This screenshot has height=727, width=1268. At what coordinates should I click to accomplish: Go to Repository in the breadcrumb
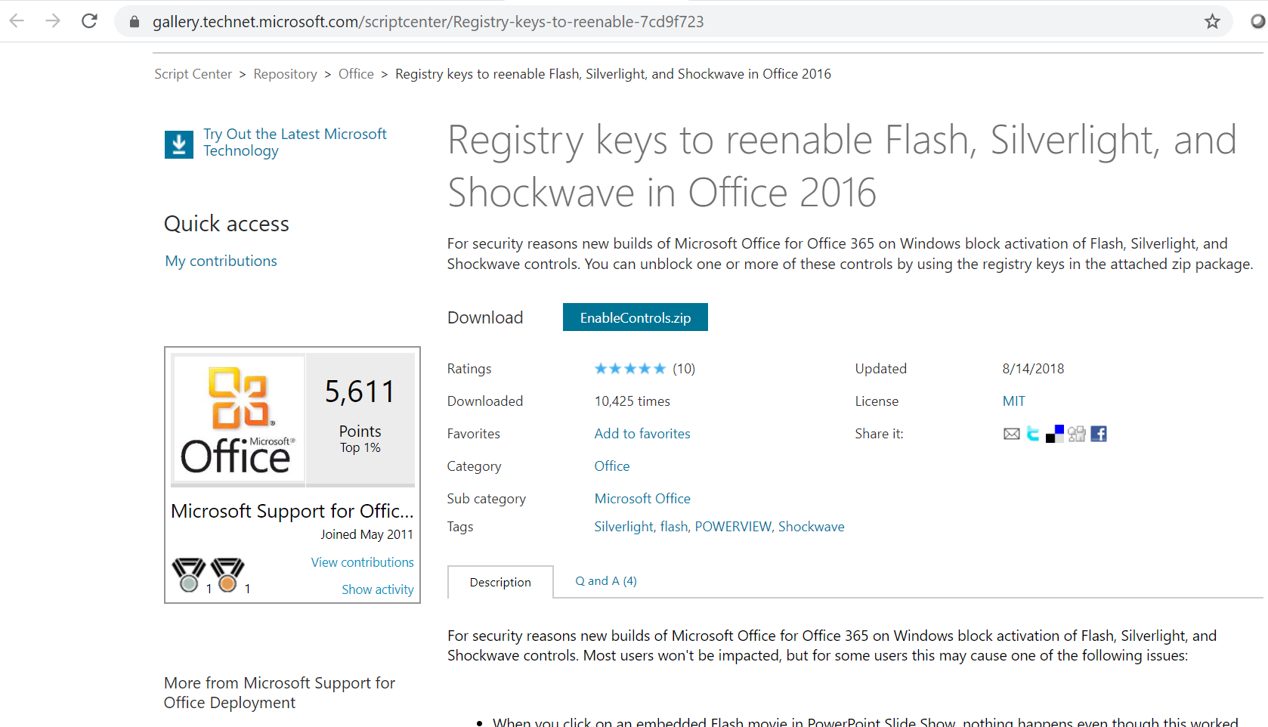(x=285, y=74)
